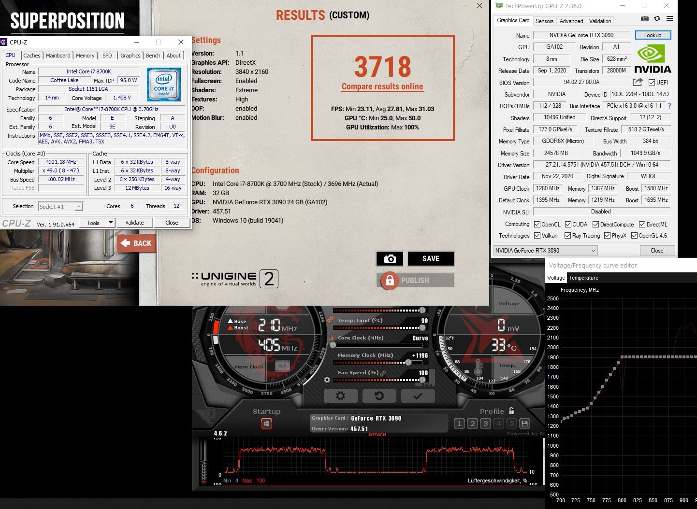Viewport: 697px width, 509px height.
Task: Click the Intel Core i7 logo in CPU-Z
Action: 164,85
